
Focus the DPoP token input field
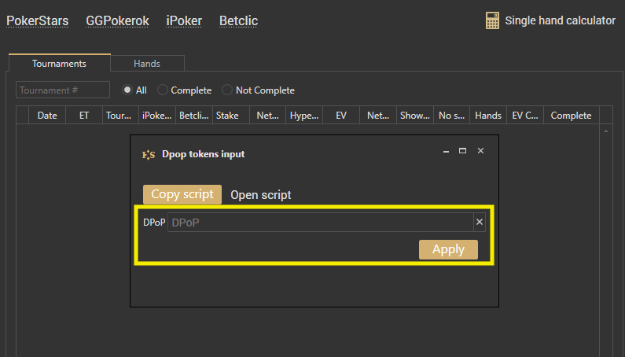pyautogui.click(x=319, y=223)
